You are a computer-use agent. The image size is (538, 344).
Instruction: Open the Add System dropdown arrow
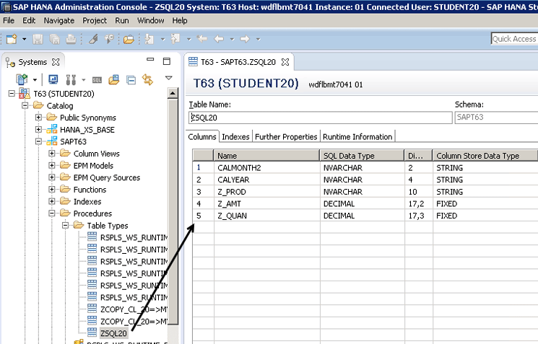[x=35, y=80]
